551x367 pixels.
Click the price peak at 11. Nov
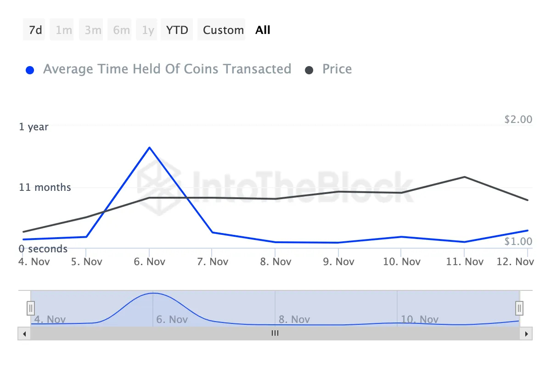(465, 177)
